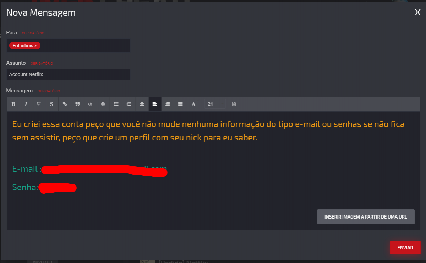
Task: Insert a quote block
Action: pyautogui.click(x=77, y=104)
